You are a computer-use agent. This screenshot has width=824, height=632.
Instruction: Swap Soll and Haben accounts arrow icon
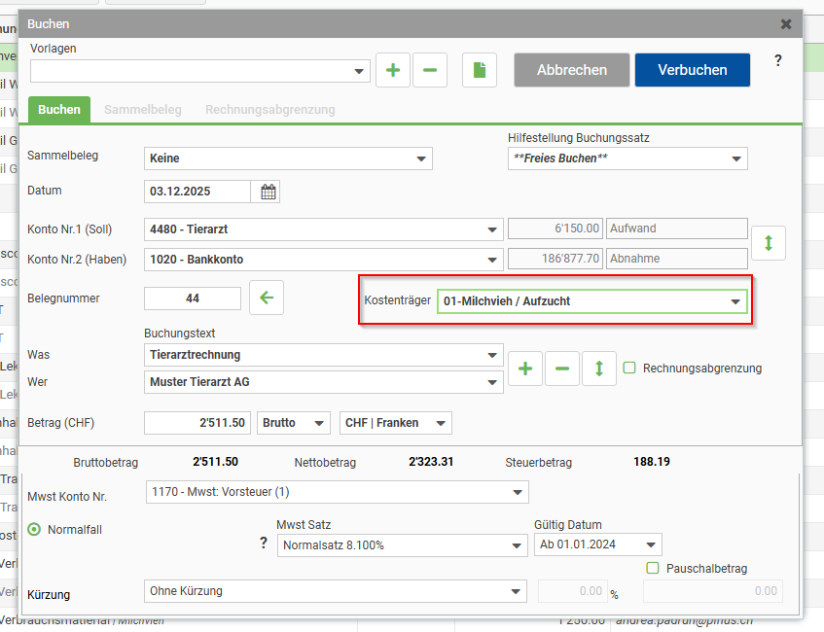pos(769,243)
